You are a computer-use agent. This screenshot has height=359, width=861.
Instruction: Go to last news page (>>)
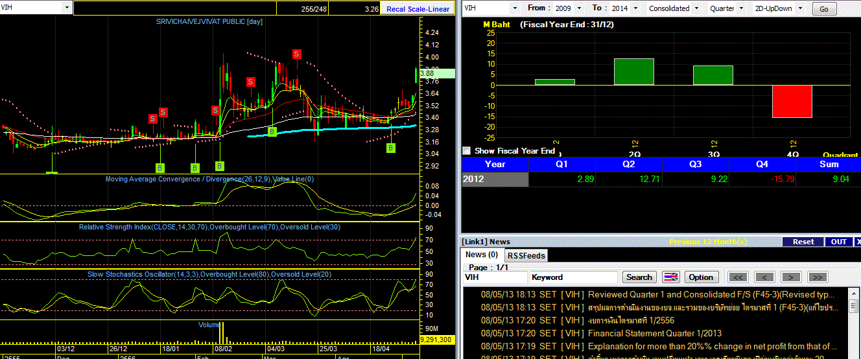coord(818,277)
